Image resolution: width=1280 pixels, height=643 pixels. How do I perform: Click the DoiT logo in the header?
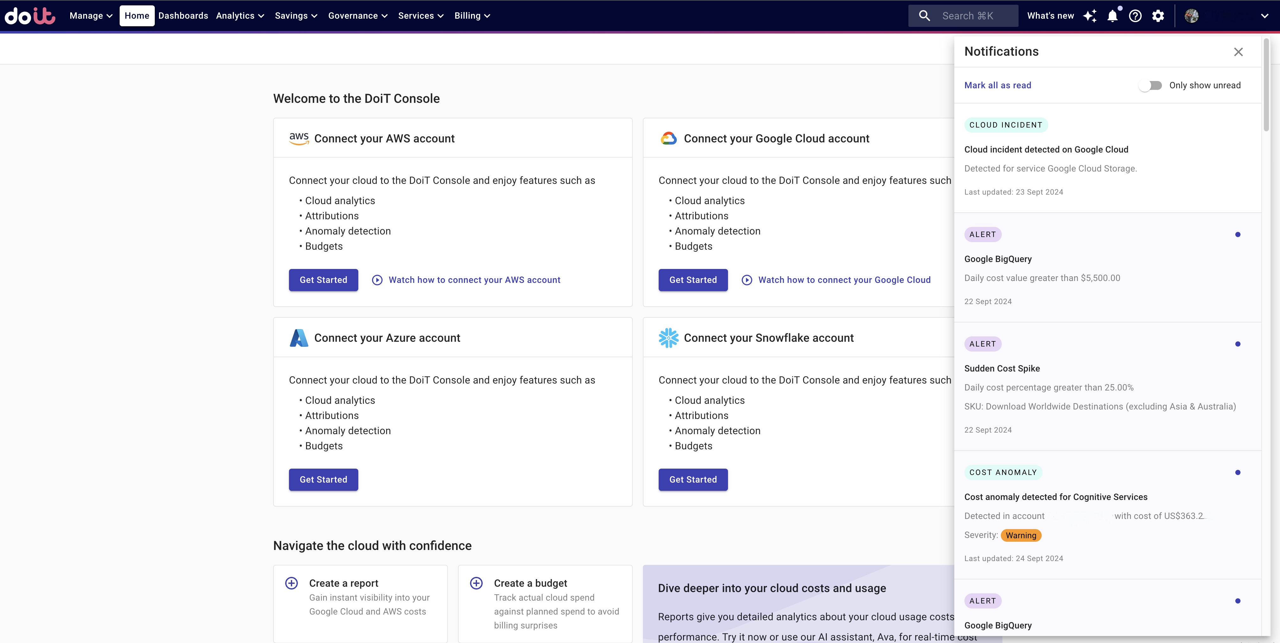pyautogui.click(x=30, y=16)
